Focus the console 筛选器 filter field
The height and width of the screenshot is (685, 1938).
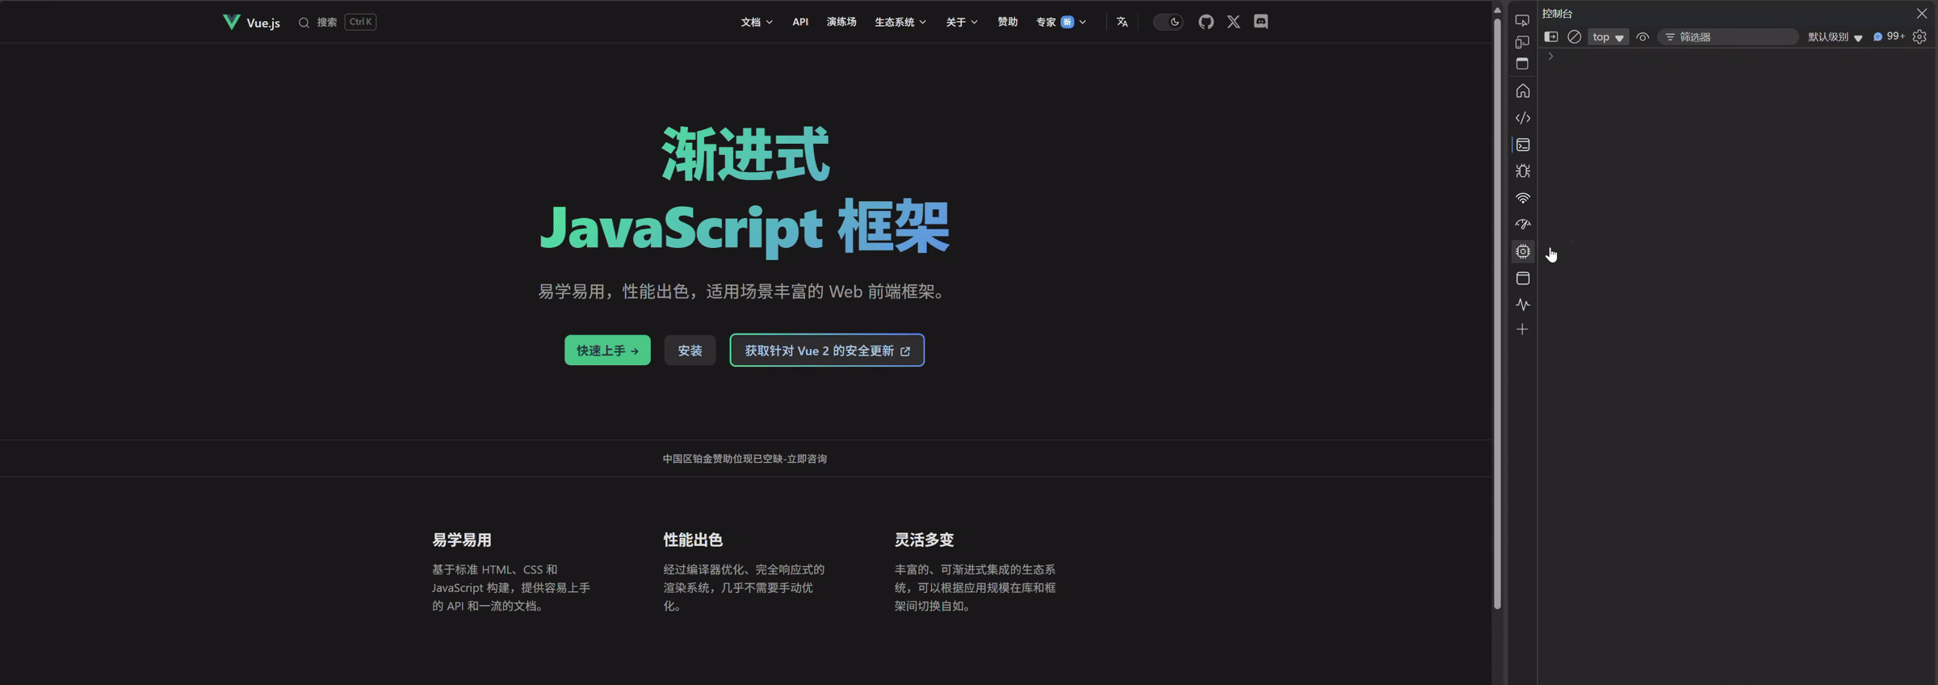coord(1728,36)
